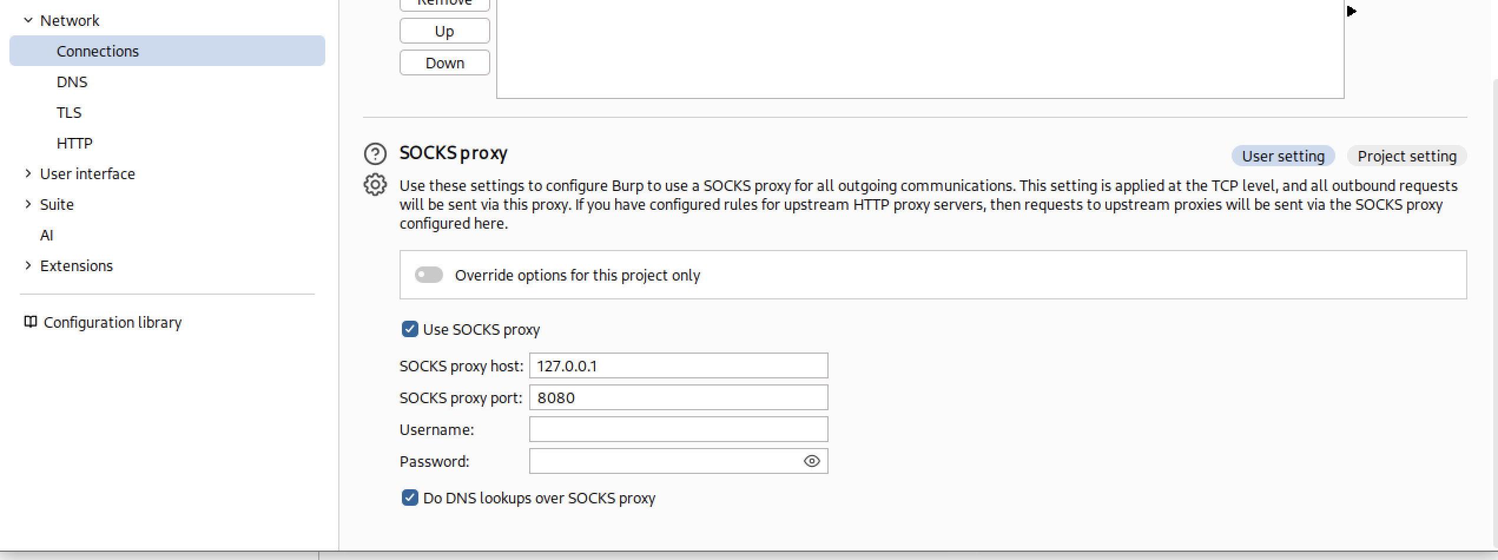Click the Down button
Screen dimensions: 1498x560
[x=444, y=62]
